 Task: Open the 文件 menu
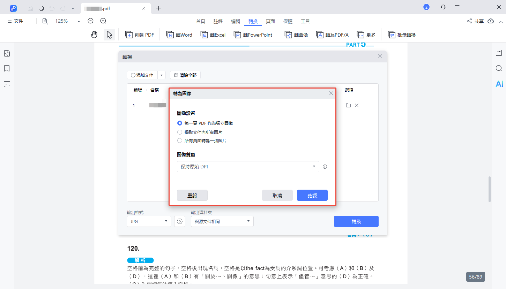(x=15, y=21)
